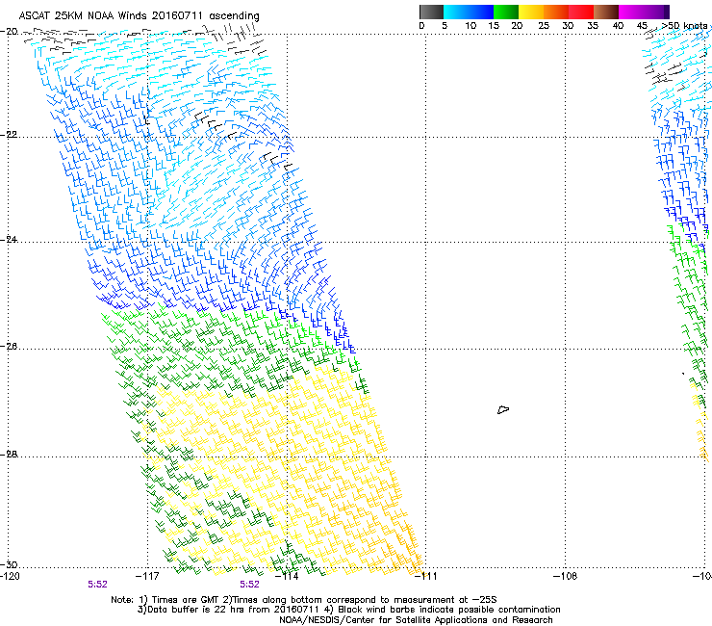Image resolution: width=712 pixels, height=626 pixels.
Task: Click the longitude label '-111'
Action: coord(425,576)
